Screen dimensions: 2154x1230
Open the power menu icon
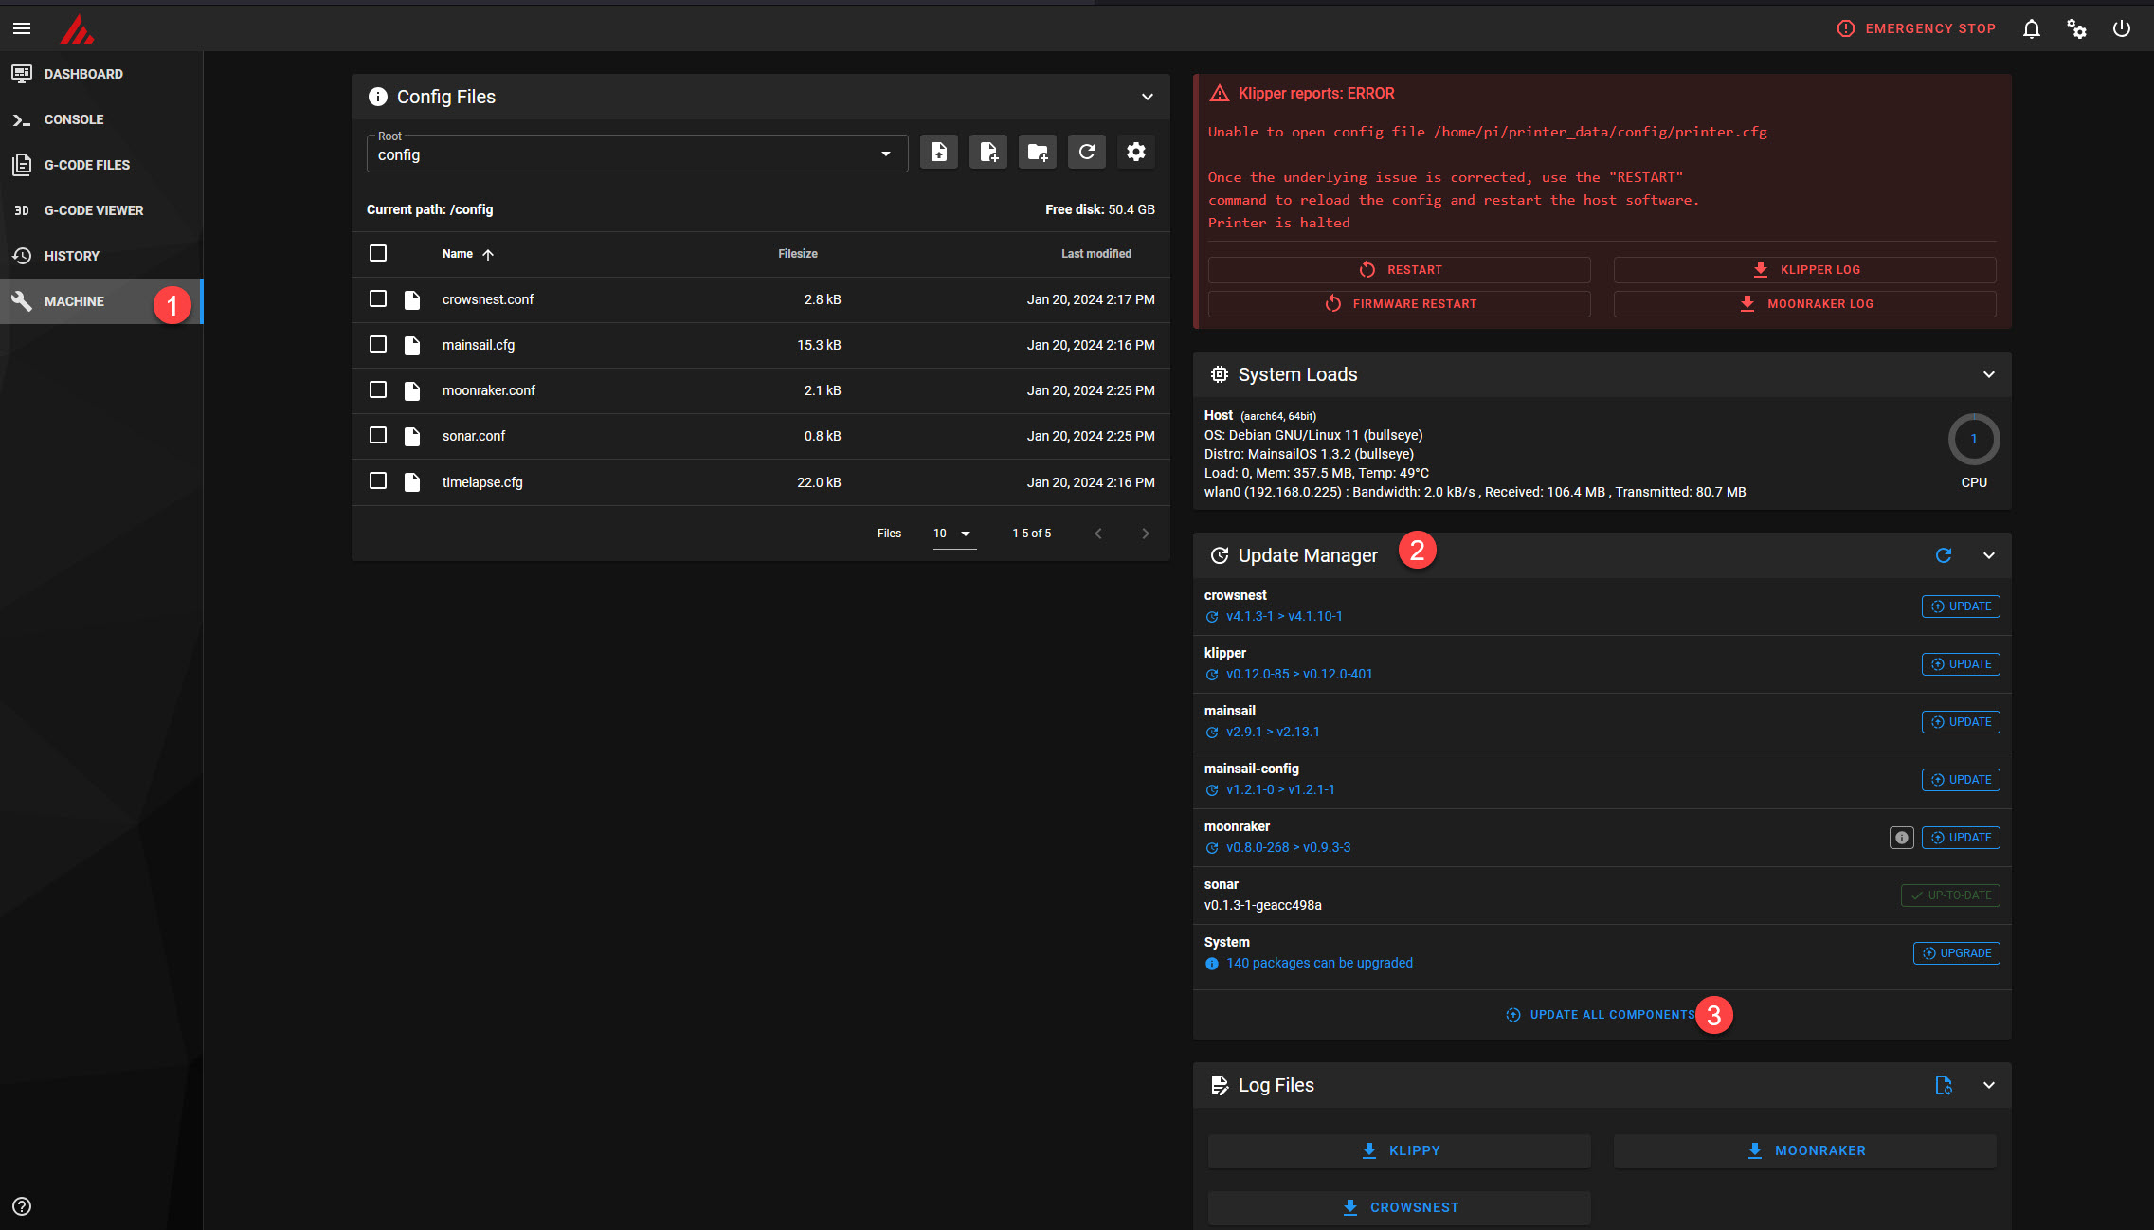tap(2122, 28)
